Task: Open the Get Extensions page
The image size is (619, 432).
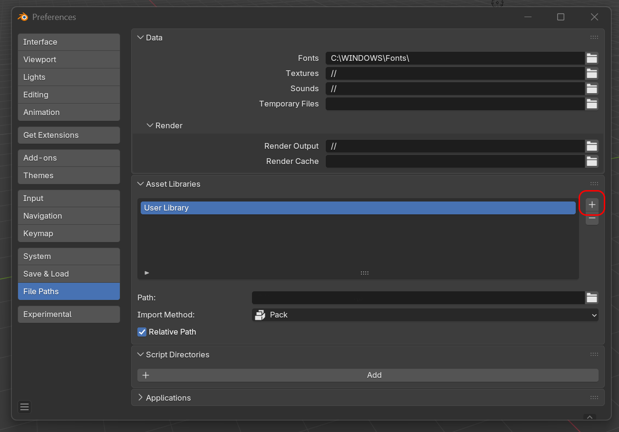Action: [68, 135]
